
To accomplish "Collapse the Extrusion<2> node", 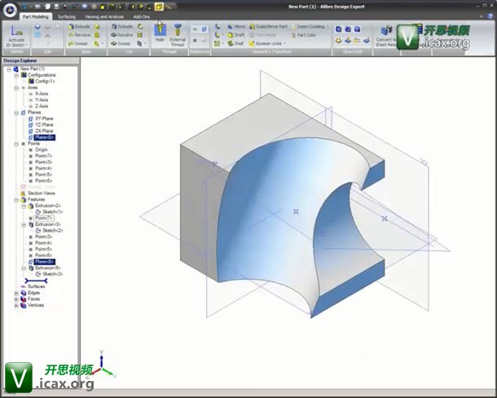I will pos(24,206).
